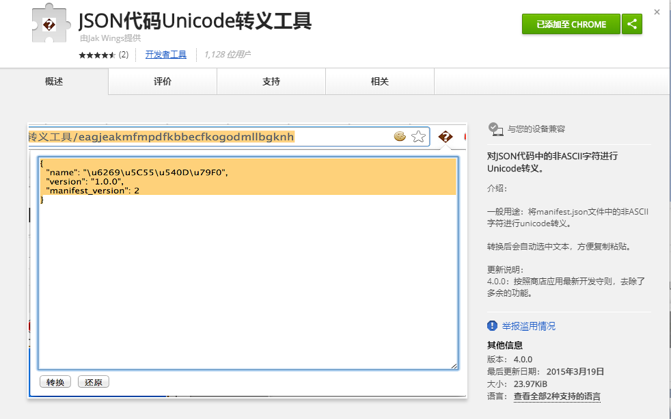The image size is (671, 419).
Task: Switch to the 评价 tab
Action: tap(163, 81)
